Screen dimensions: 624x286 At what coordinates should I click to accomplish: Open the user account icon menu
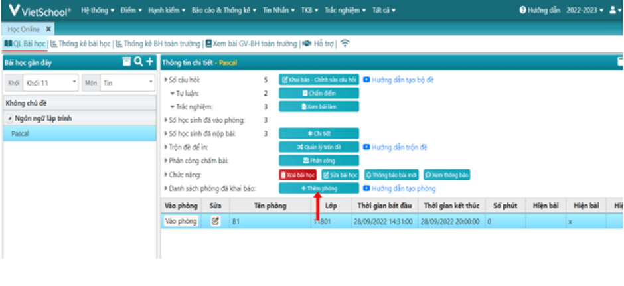click(613, 11)
